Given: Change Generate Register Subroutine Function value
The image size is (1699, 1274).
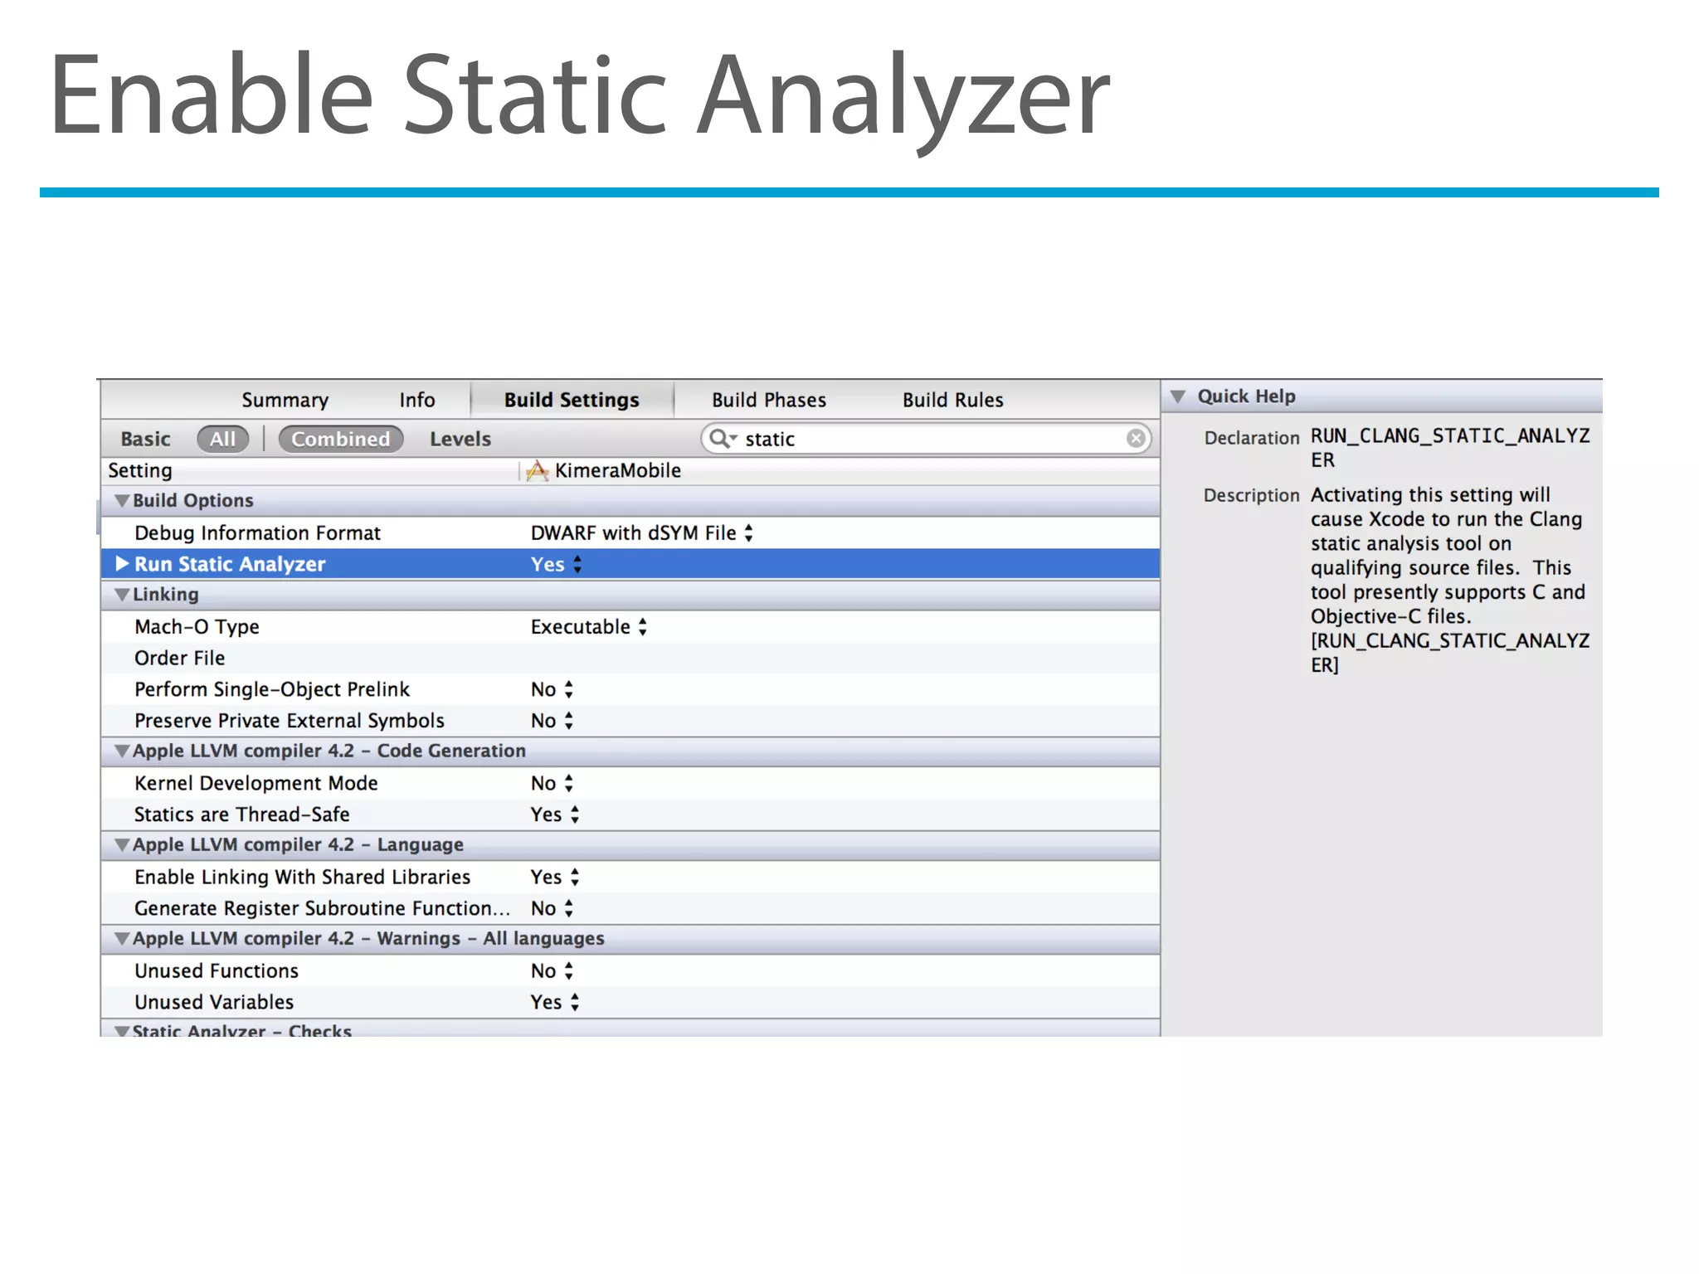Looking at the screenshot, I should pyautogui.click(x=552, y=908).
